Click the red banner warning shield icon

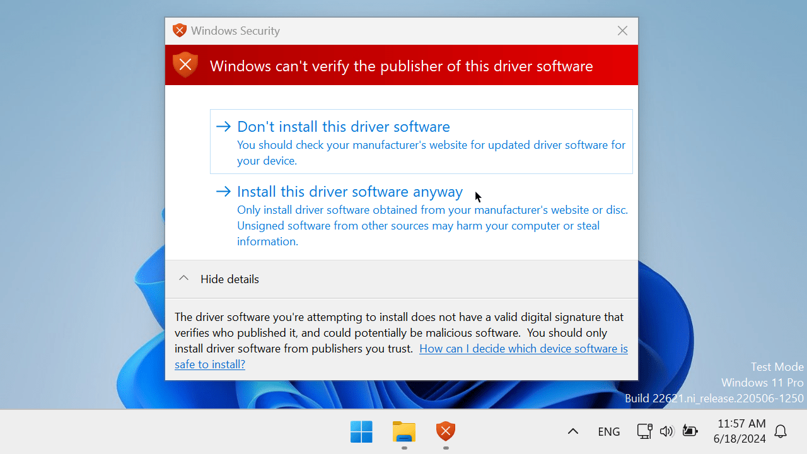(x=185, y=65)
